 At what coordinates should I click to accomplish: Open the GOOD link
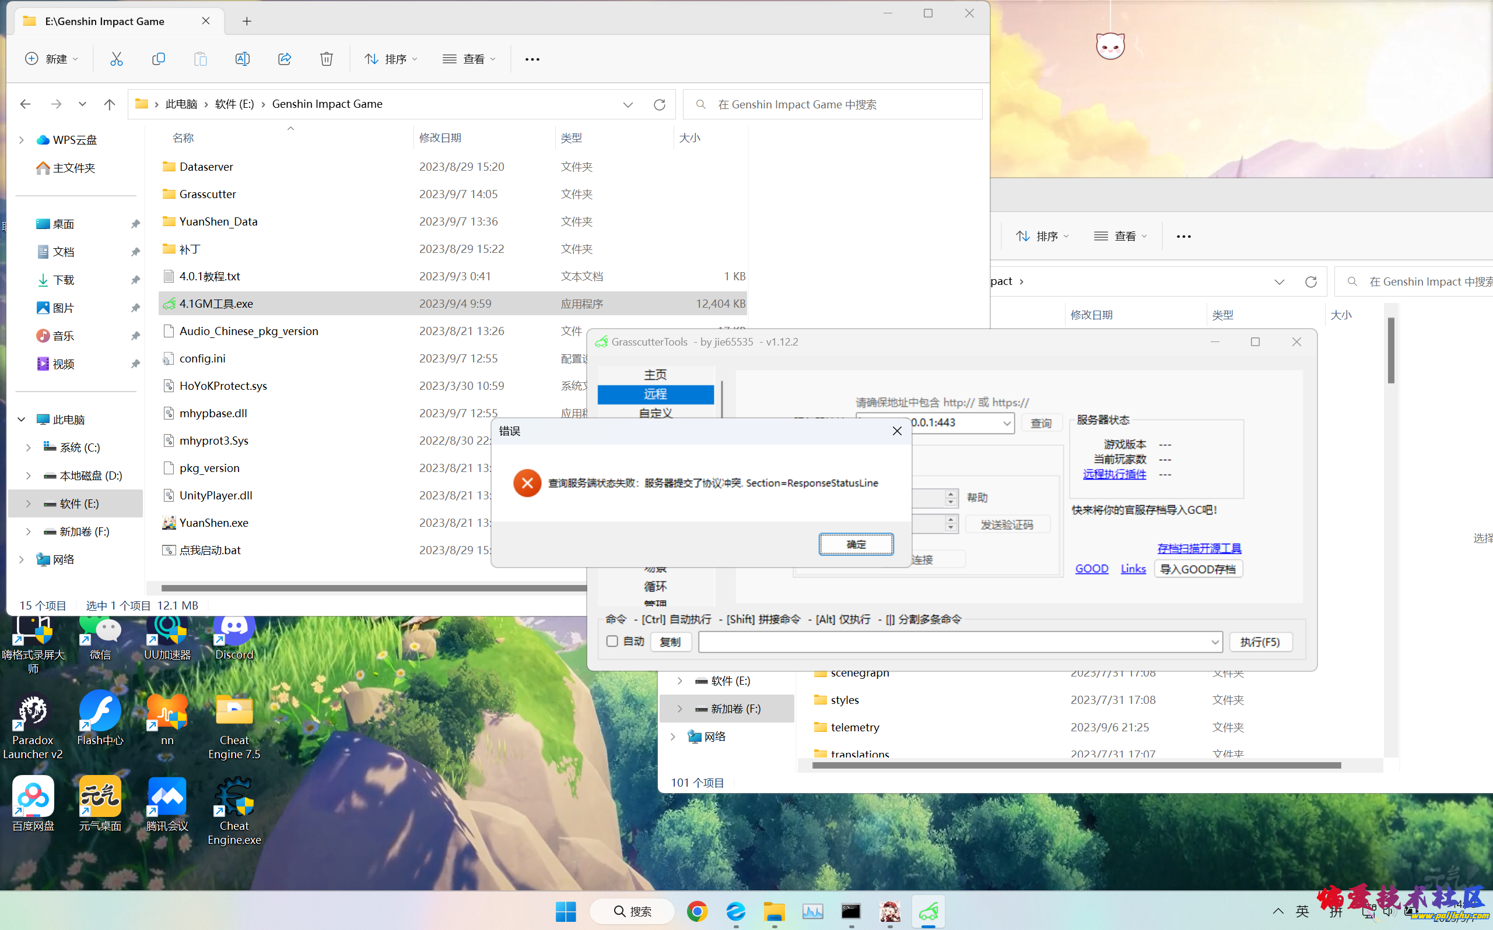[x=1091, y=569]
